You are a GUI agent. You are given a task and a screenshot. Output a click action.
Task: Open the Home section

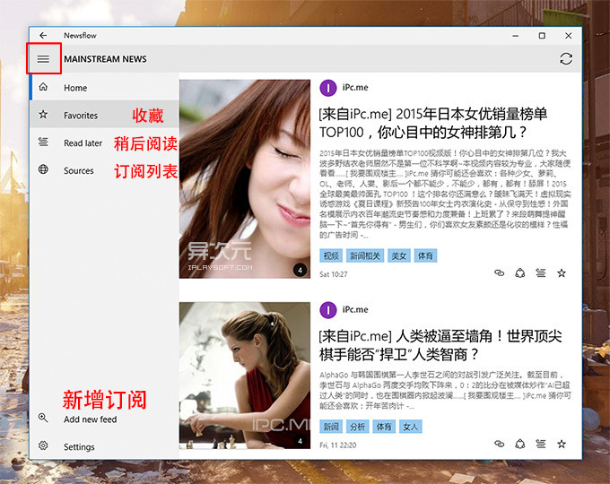pyautogui.click(x=75, y=88)
